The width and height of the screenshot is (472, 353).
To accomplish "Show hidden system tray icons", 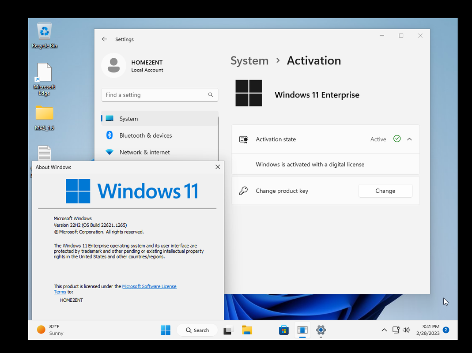I will tap(384, 330).
